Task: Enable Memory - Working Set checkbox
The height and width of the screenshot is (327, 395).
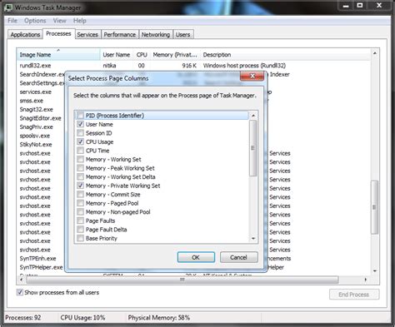Action: coord(80,160)
